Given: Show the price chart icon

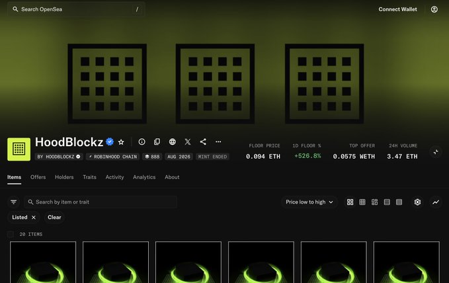Looking at the screenshot, I should tap(436, 202).
